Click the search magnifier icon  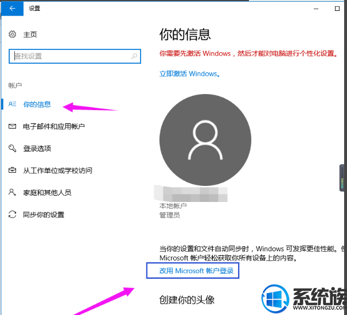134,56
